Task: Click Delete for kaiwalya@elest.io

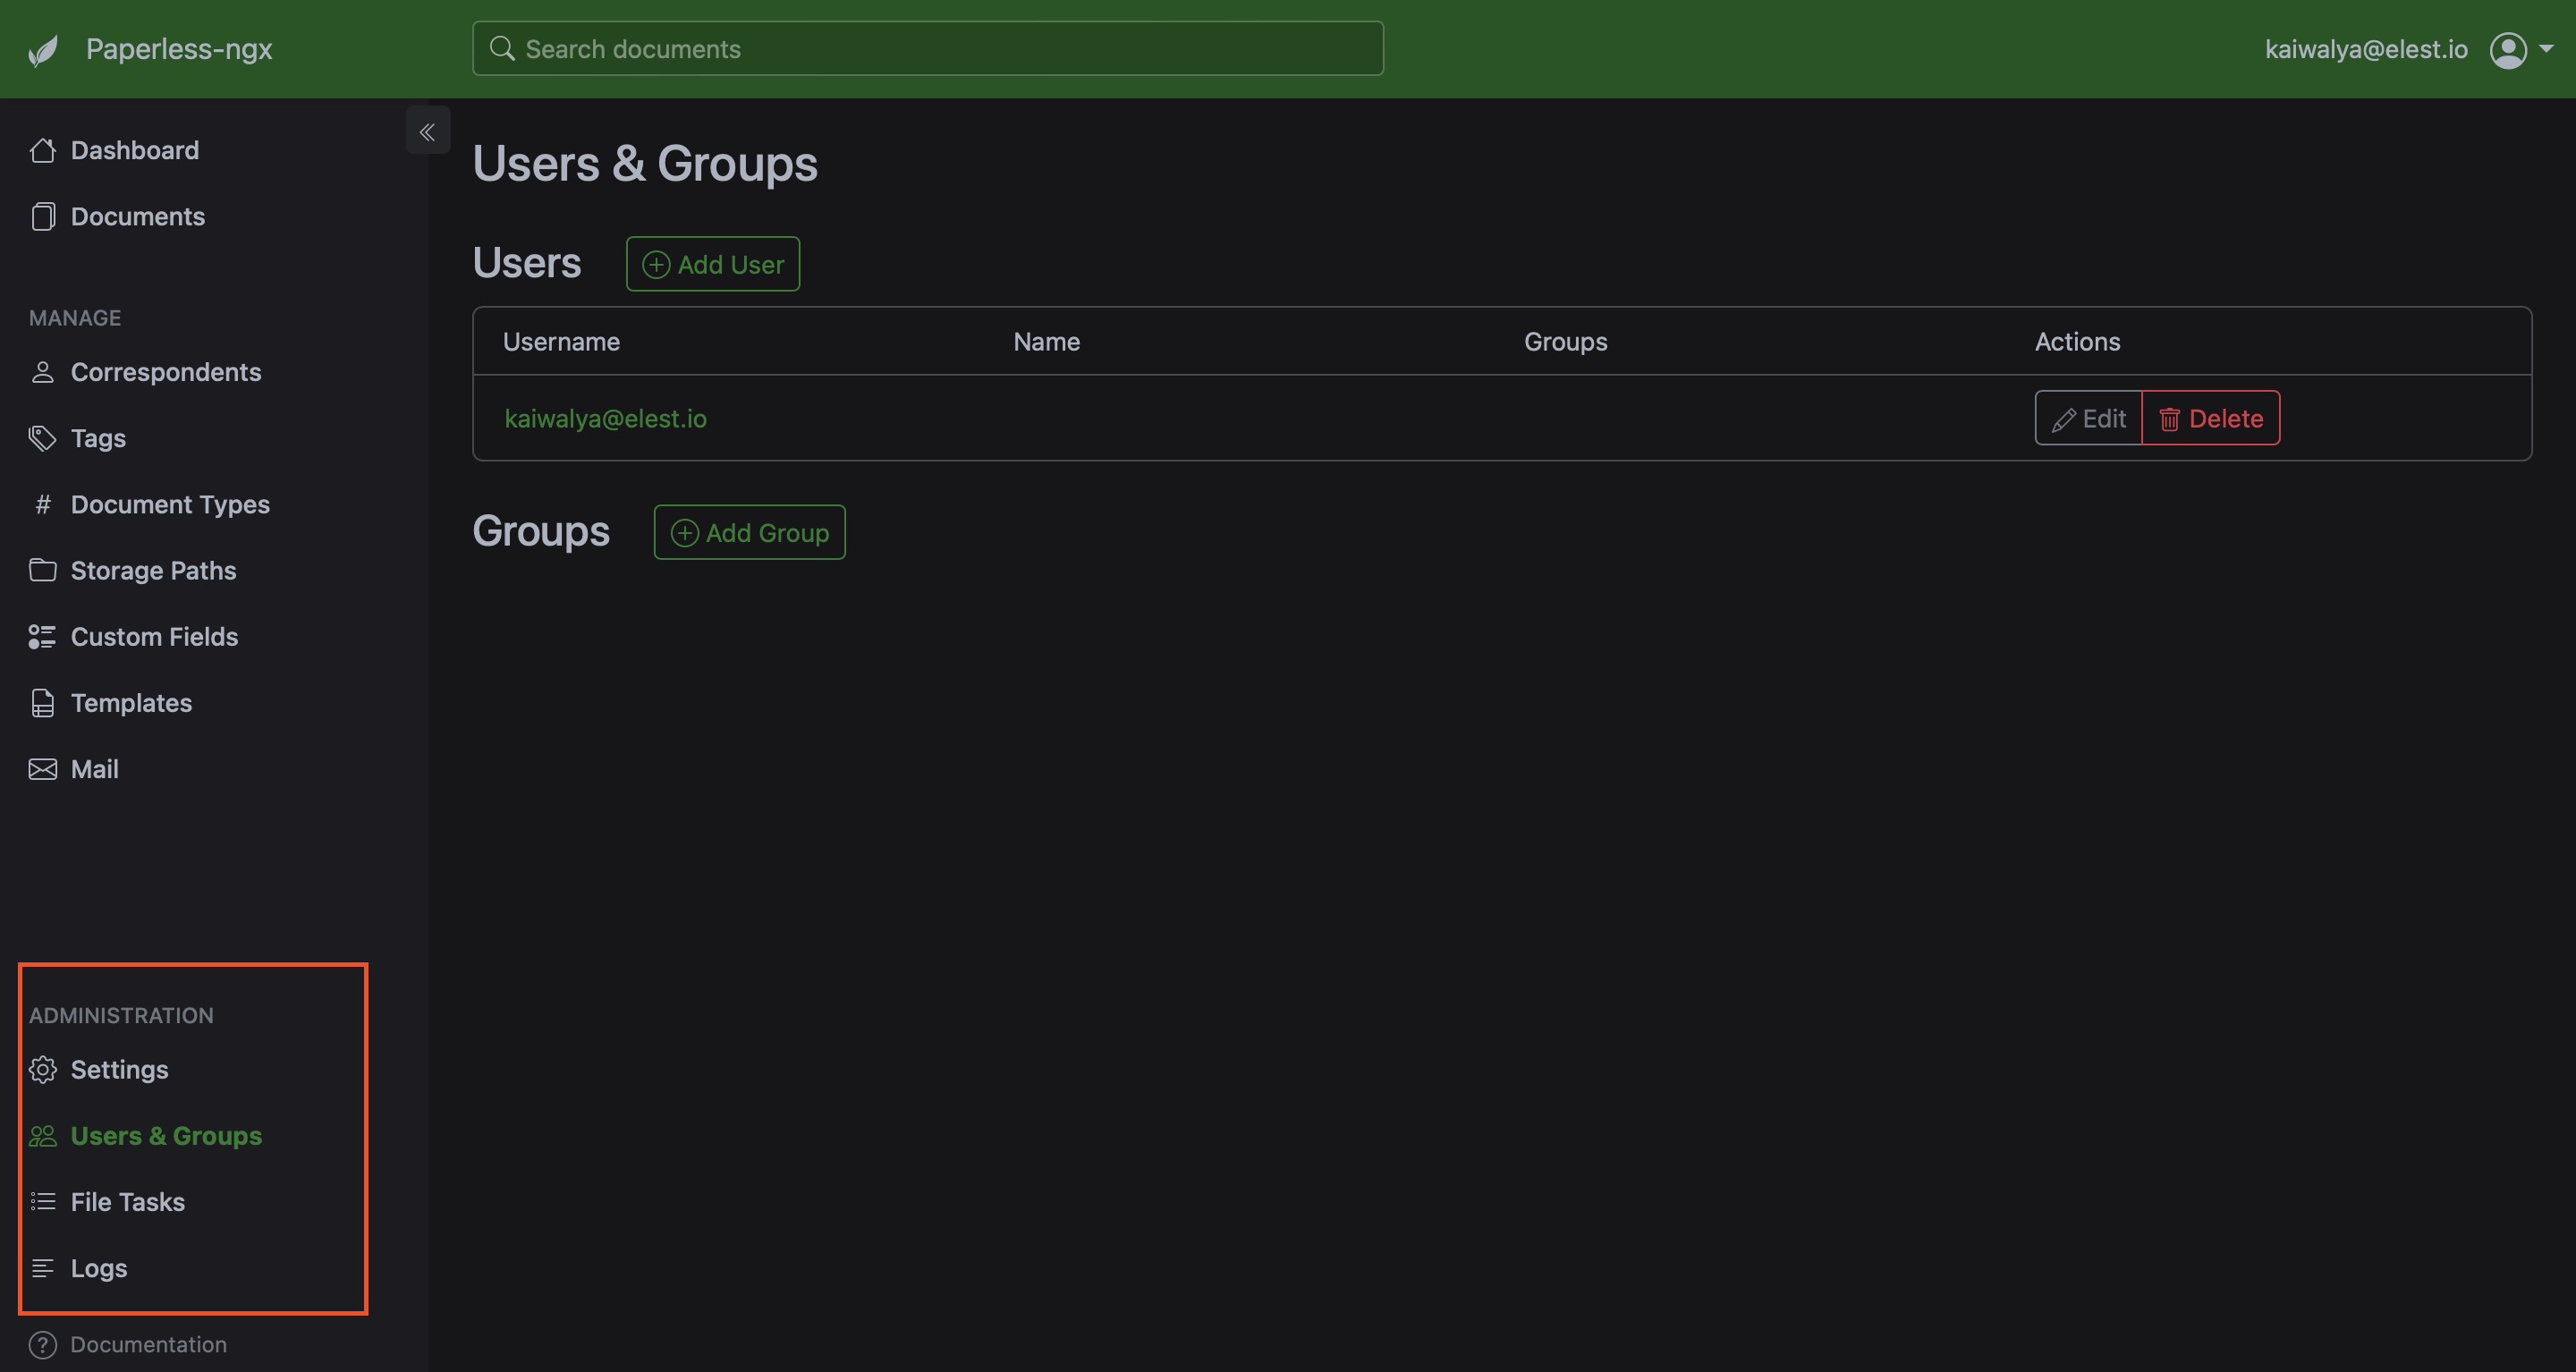Action: click(2211, 416)
